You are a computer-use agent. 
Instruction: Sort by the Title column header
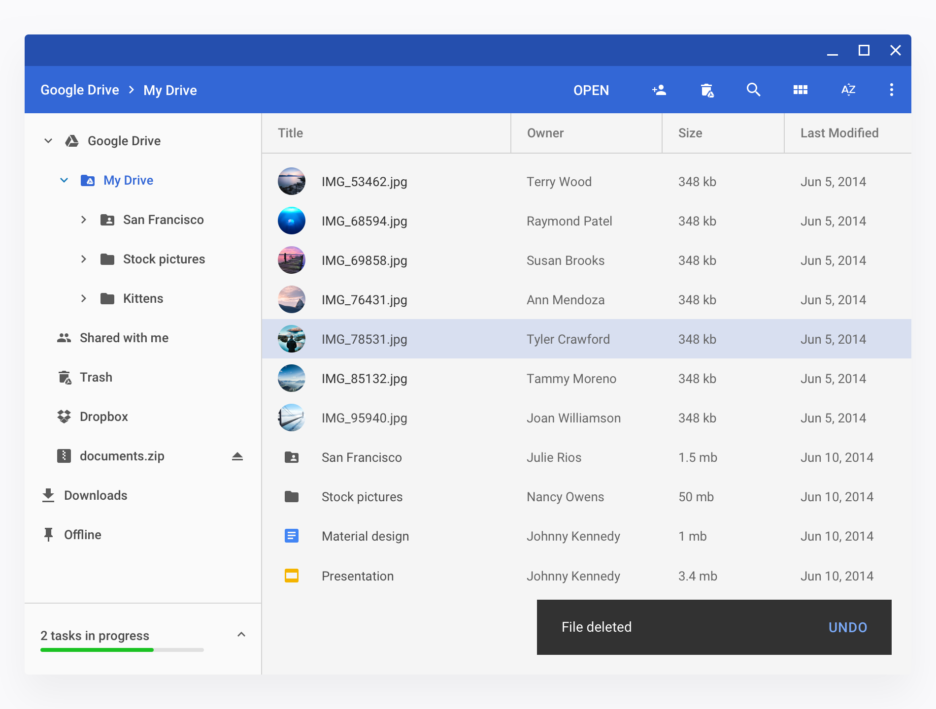[290, 133]
